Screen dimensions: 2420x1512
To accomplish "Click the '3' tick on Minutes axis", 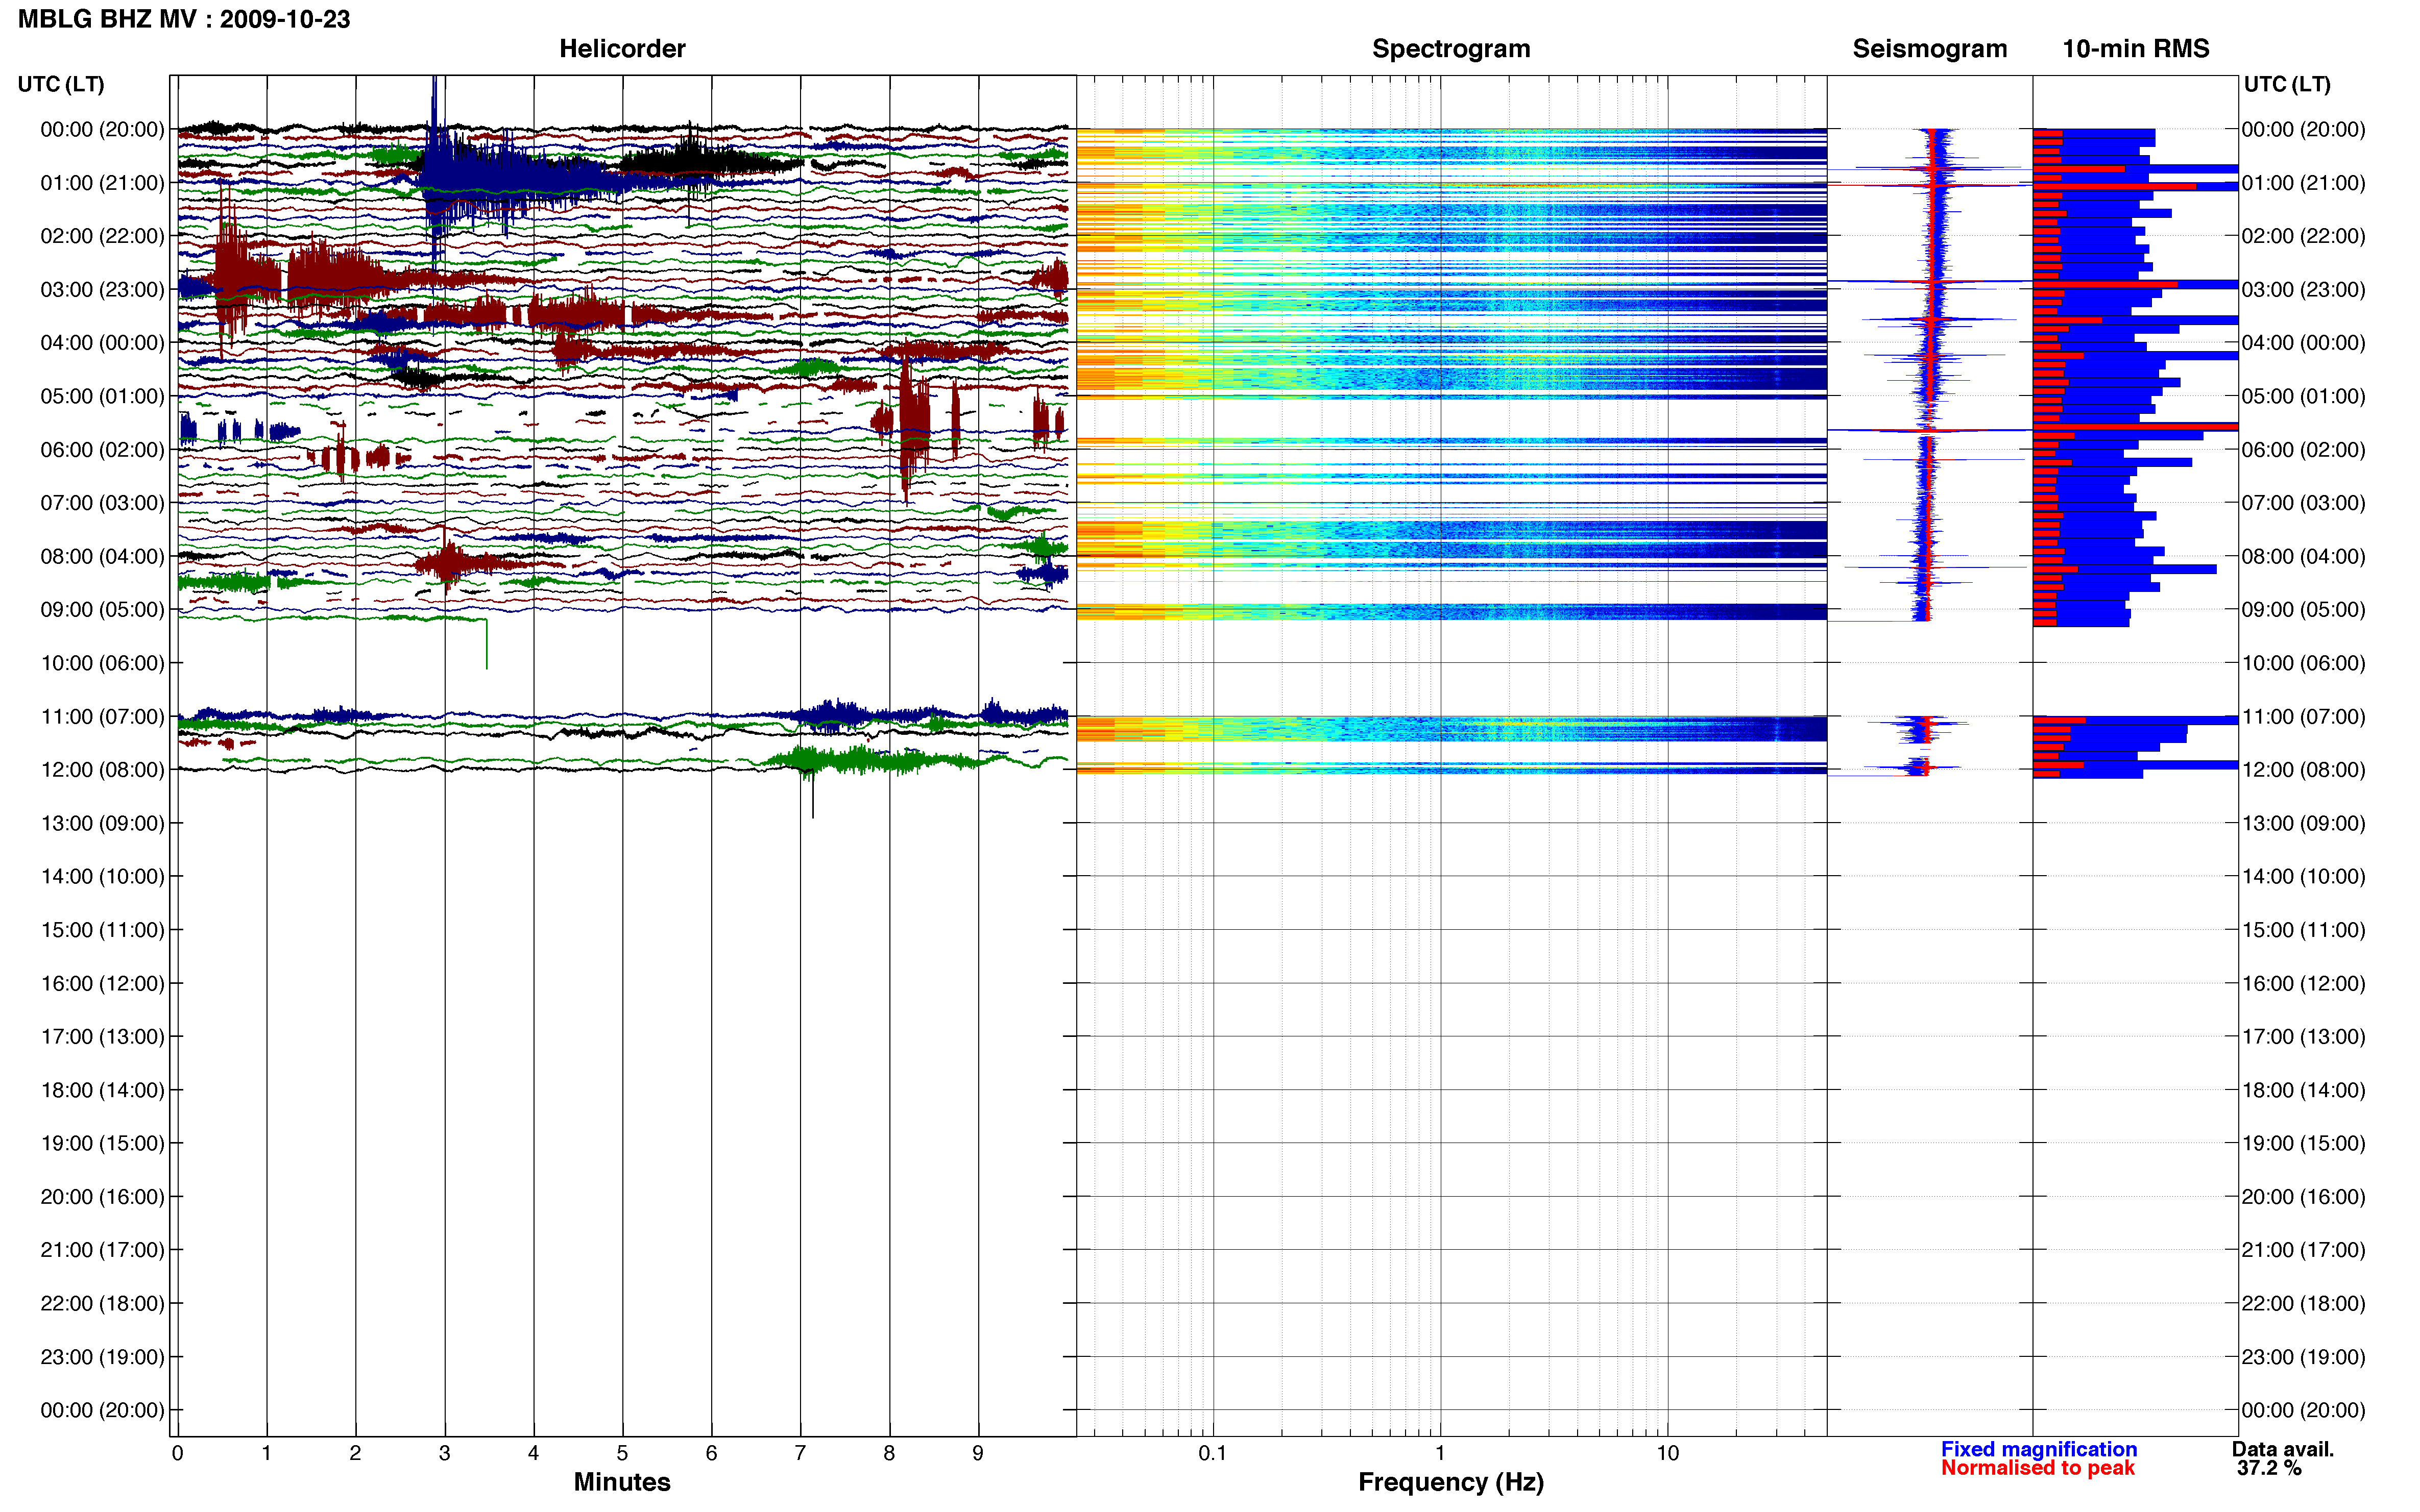I will (x=444, y=1453).
